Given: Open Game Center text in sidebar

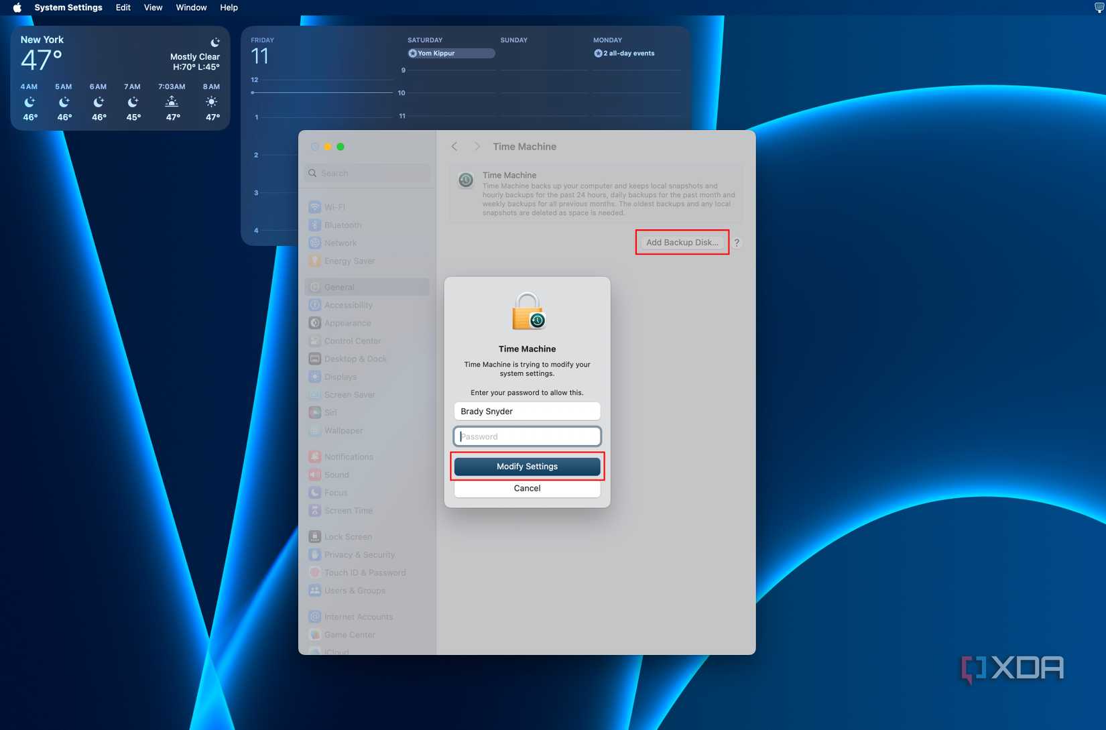Looking at the screenshot, I should [350, 635].
